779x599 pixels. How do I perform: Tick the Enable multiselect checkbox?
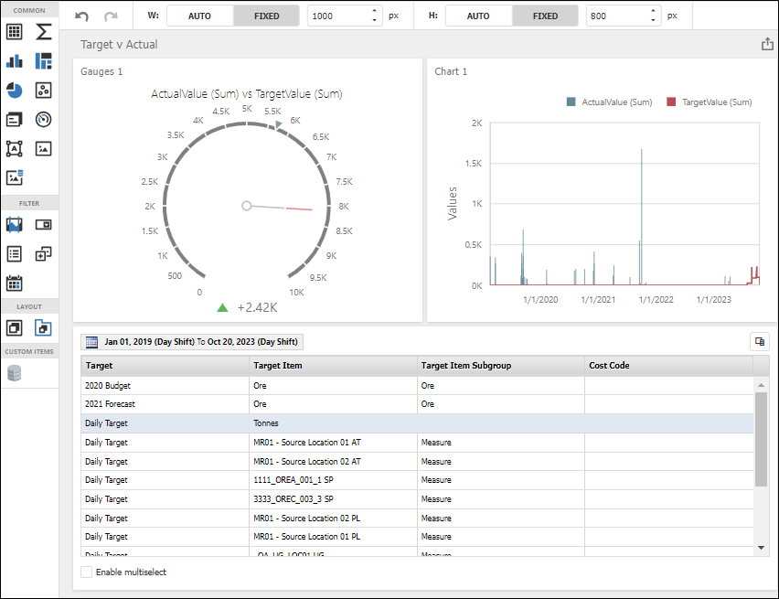point(87,572)
